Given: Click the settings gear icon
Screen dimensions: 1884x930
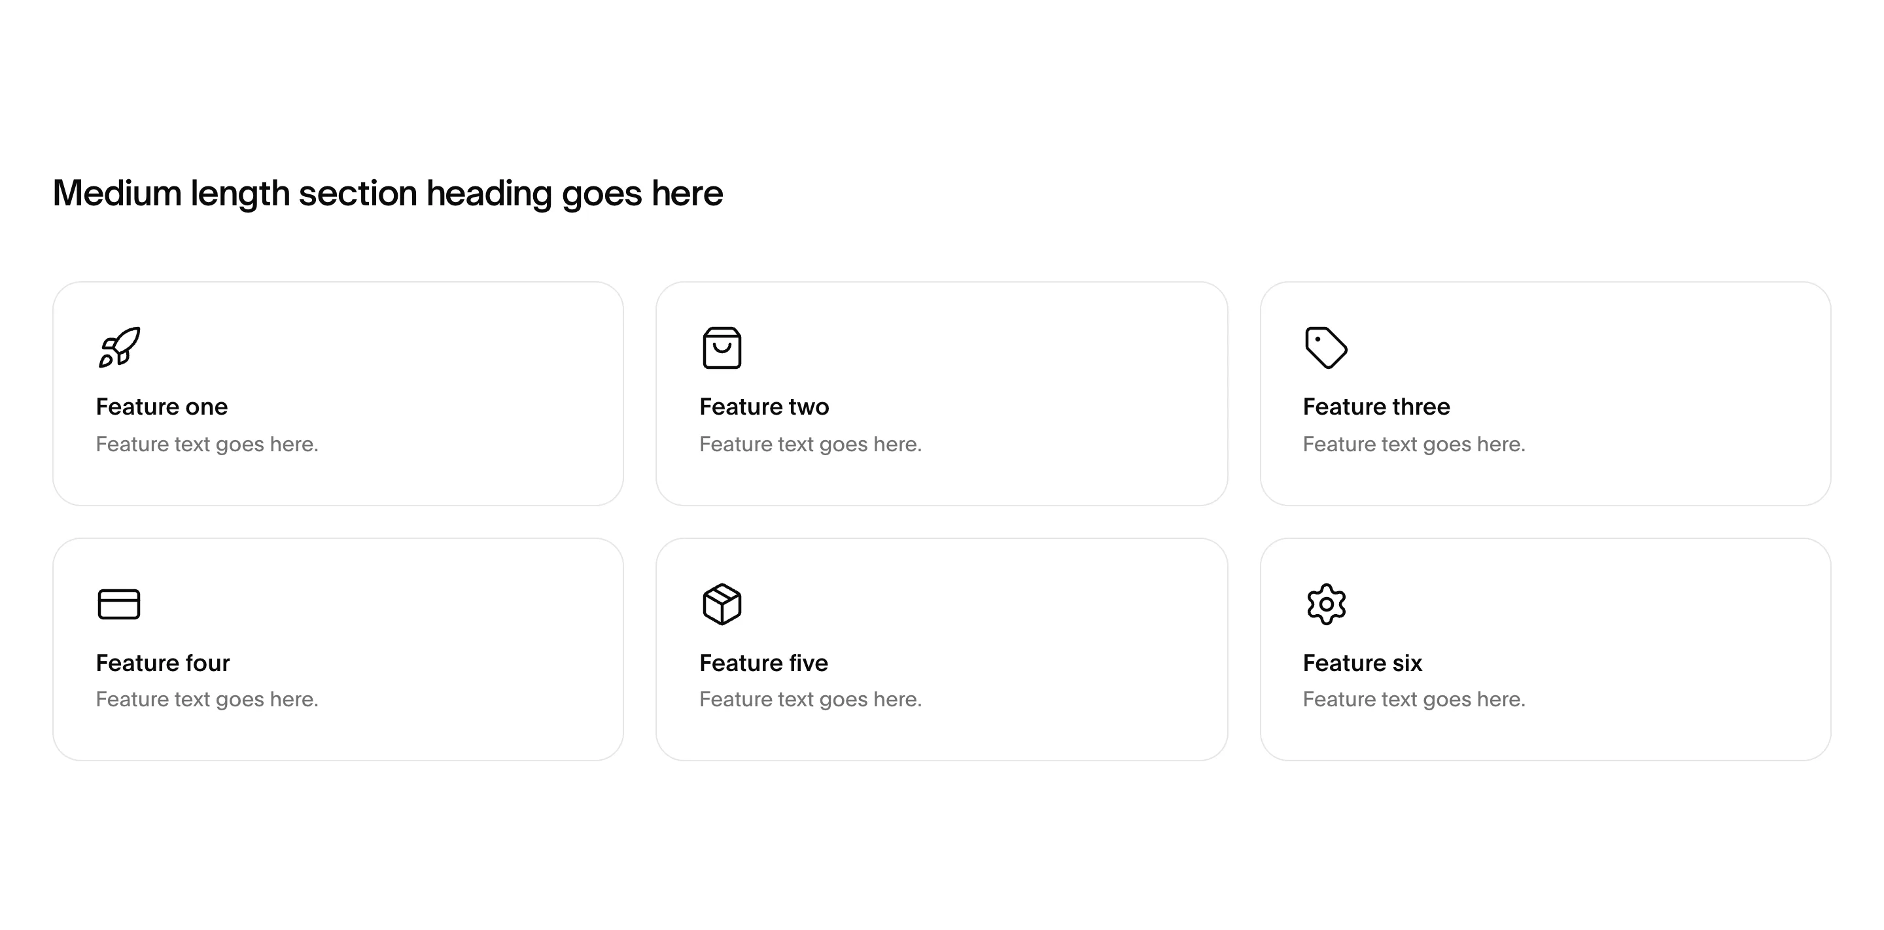Looking at the screenshot, I should pos(1326,604).
